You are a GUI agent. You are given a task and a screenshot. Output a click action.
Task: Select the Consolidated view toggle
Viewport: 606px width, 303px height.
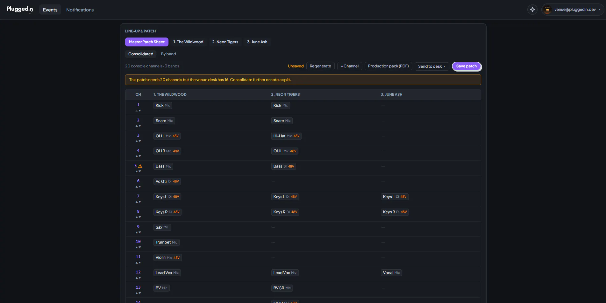141,54
